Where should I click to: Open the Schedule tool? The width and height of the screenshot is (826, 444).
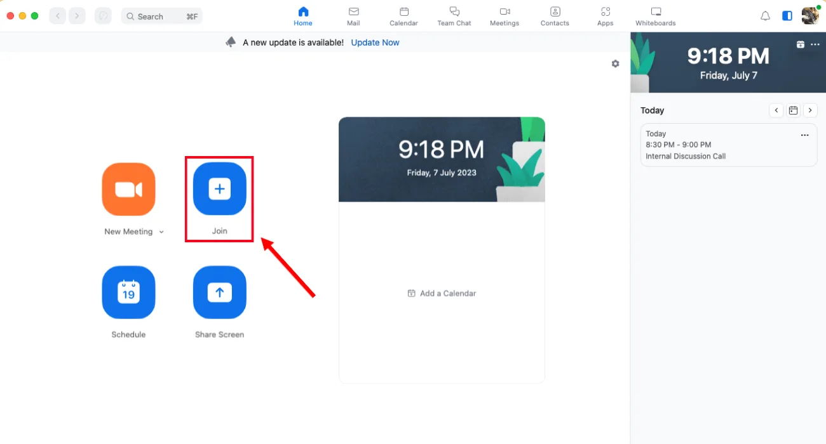[x=128, y=292]
